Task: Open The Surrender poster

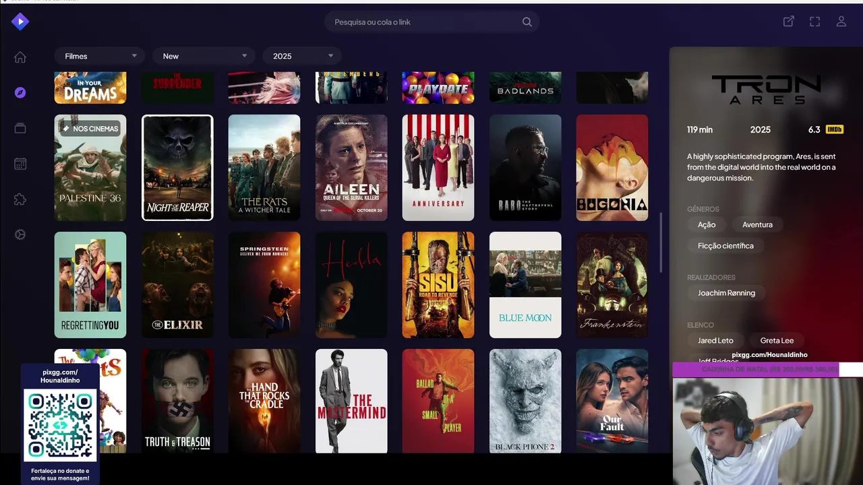Action: [x=177, y=88]
